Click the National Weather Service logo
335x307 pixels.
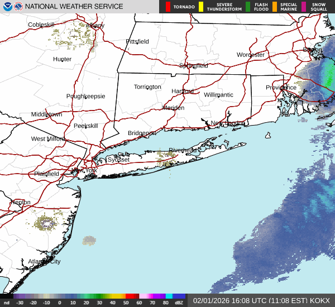tap(18, 7)
